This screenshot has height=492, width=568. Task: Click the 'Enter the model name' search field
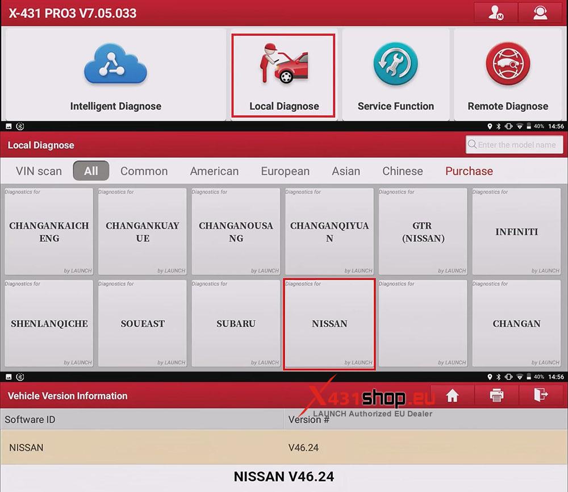[514, 144]
